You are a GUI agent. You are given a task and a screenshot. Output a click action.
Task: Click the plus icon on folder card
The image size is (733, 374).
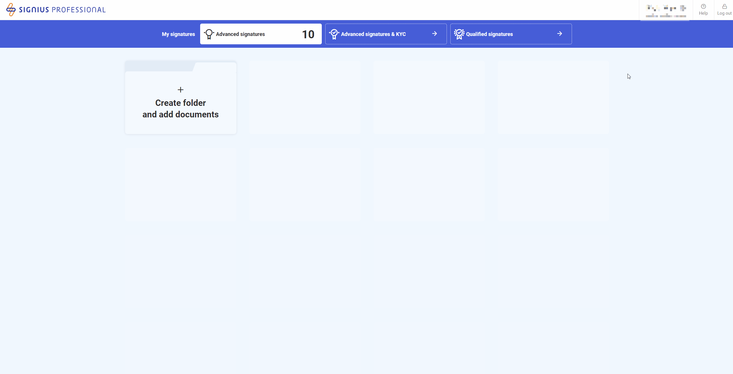click(x=181, y=90)
